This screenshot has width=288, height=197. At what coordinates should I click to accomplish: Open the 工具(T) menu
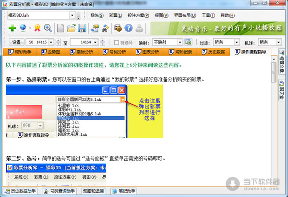[208, 15]
